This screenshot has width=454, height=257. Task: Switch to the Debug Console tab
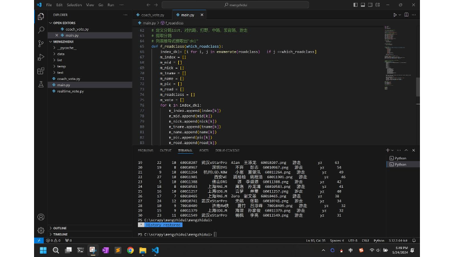(228, 150)
